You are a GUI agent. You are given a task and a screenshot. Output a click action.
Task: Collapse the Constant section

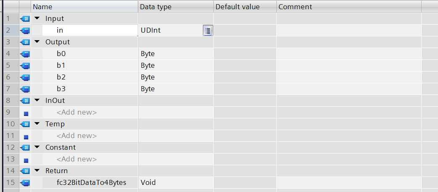pyautogui.click(x=37, y=147)
